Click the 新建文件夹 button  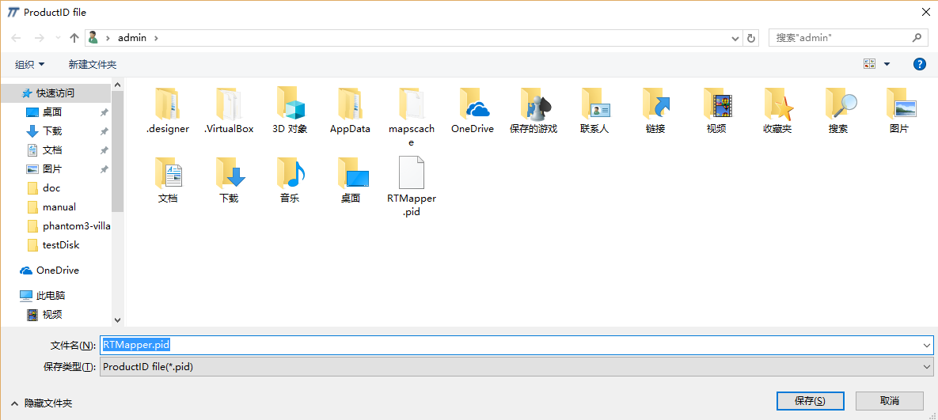[x=93, y=64]
